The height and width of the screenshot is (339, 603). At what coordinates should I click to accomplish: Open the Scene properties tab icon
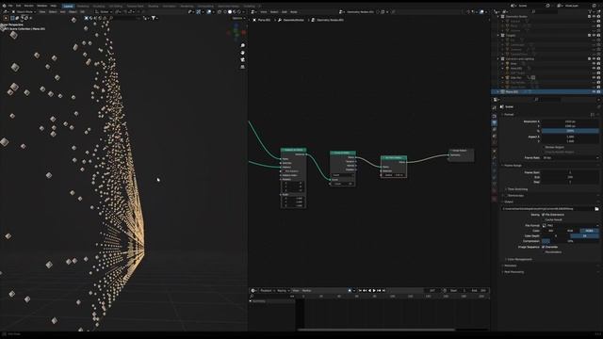point(494,136)
